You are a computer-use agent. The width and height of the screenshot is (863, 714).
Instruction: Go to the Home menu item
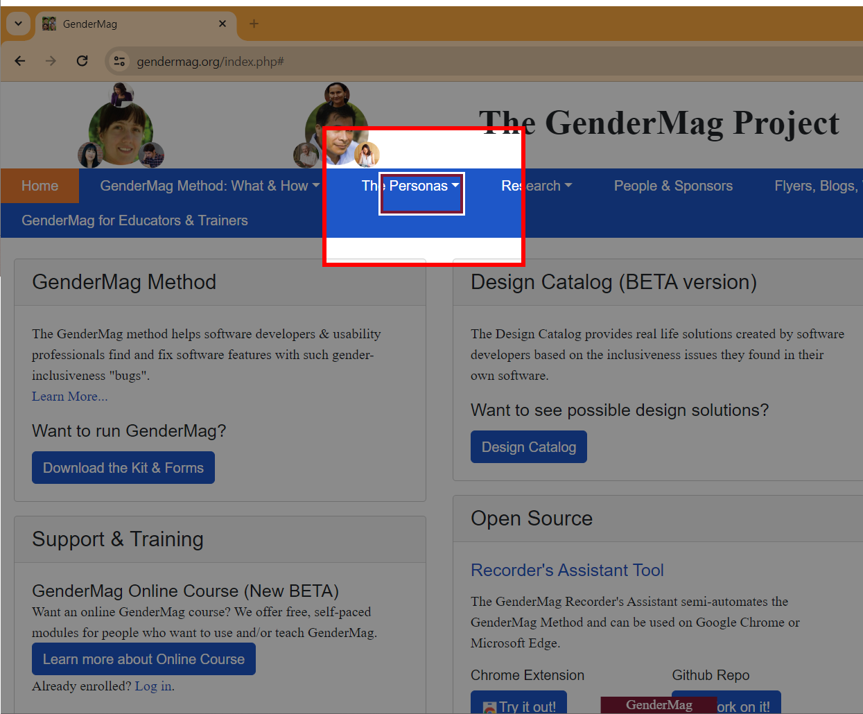[40, 186]
